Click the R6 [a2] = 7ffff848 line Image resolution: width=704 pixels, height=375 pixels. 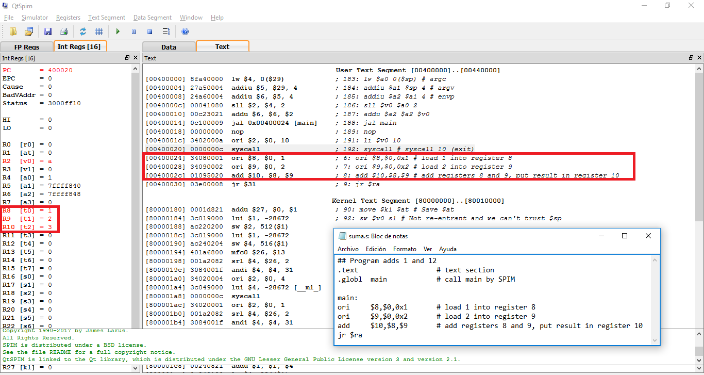click(x=42, y=194)
